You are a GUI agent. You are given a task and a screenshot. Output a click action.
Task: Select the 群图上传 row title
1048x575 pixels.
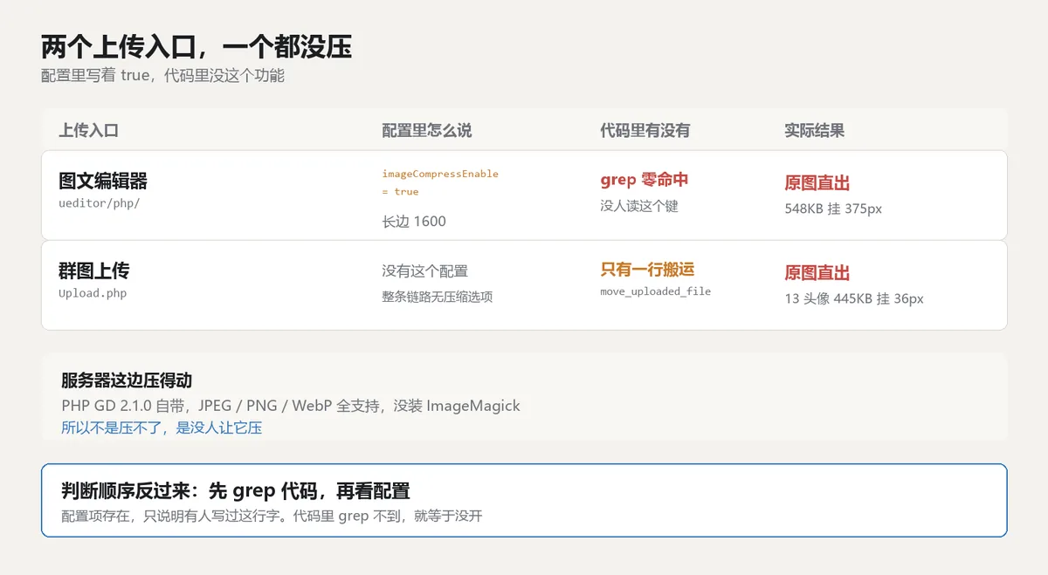[94, 270]
